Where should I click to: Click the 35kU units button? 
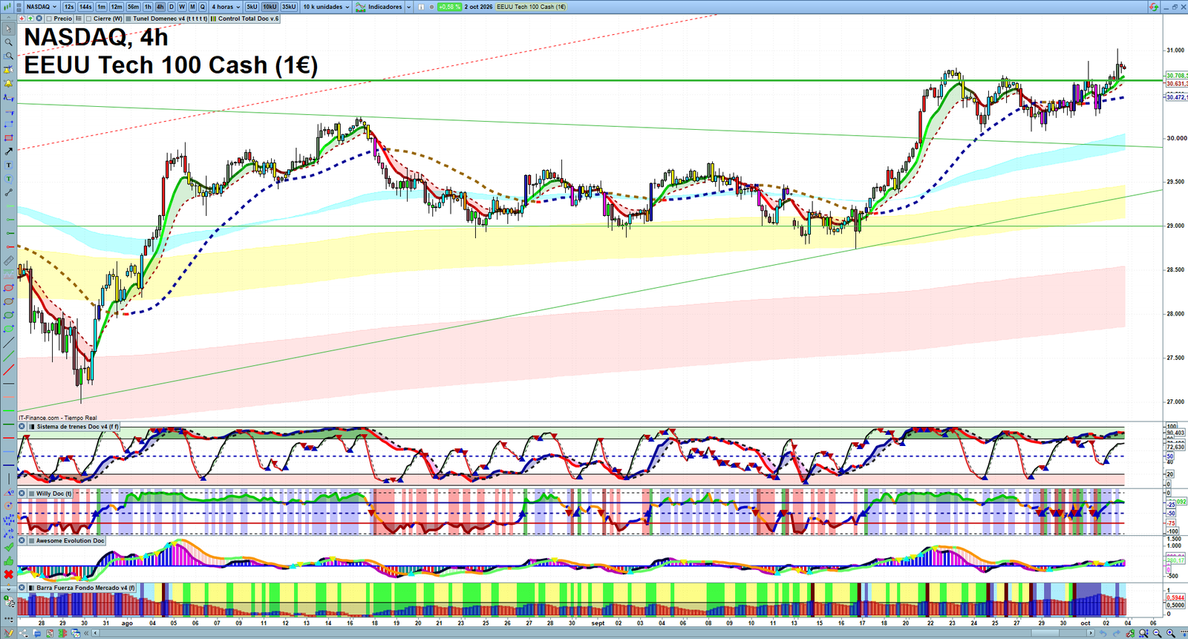(x=289, y=7)
